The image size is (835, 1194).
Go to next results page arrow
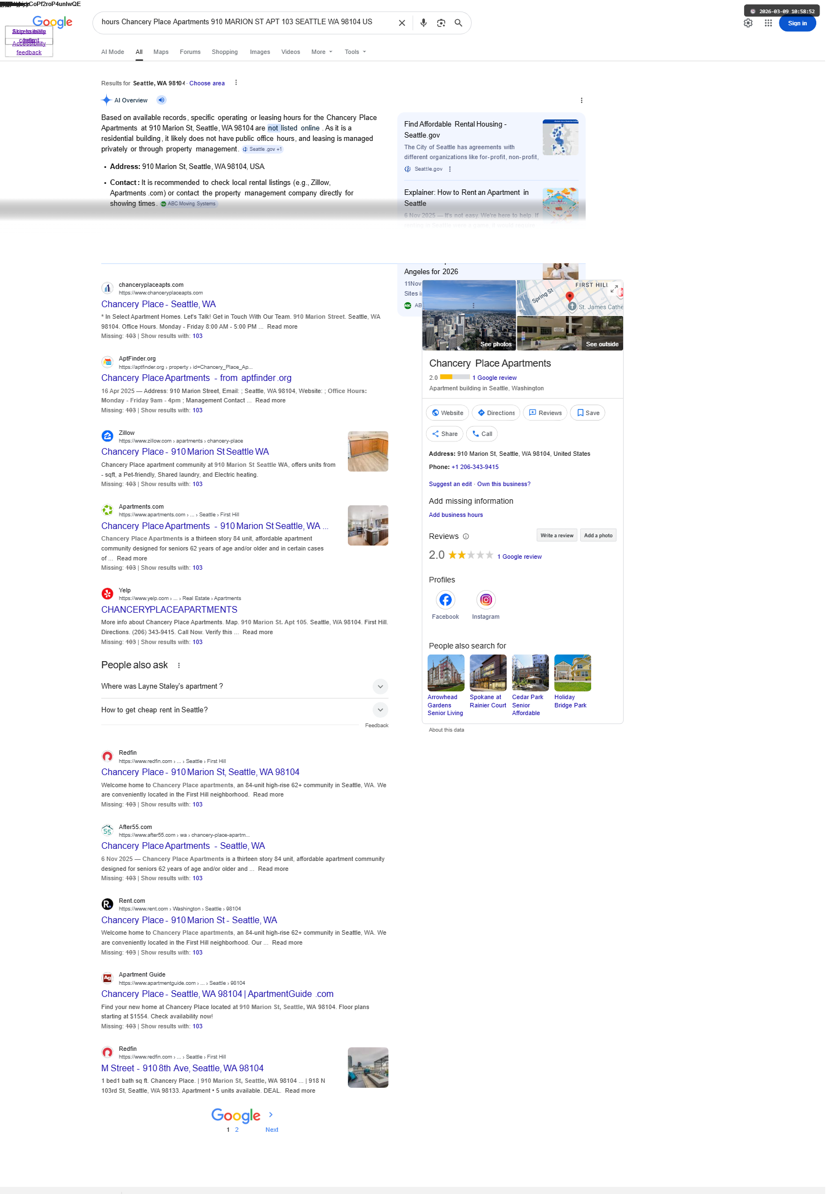(x=271, y=1114)
